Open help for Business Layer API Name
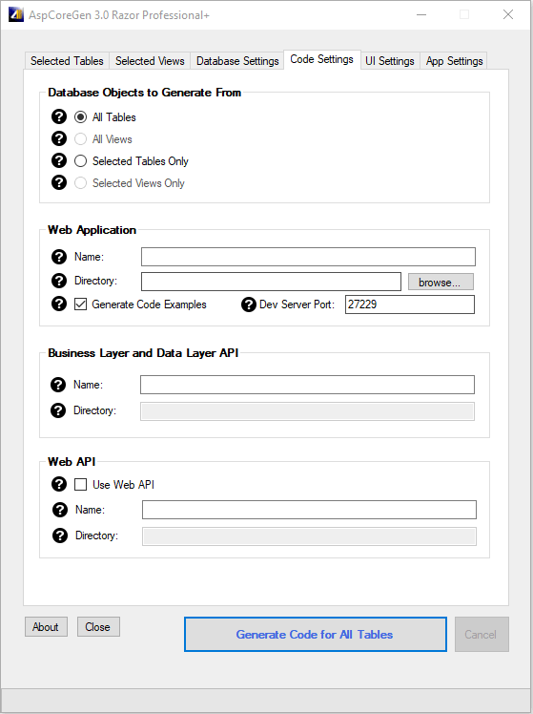 58,385
